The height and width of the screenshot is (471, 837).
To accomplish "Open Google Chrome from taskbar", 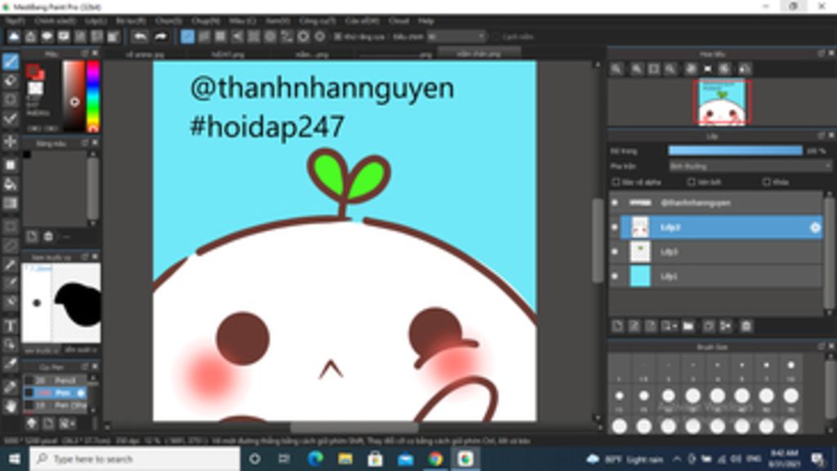I will [436, 459].
